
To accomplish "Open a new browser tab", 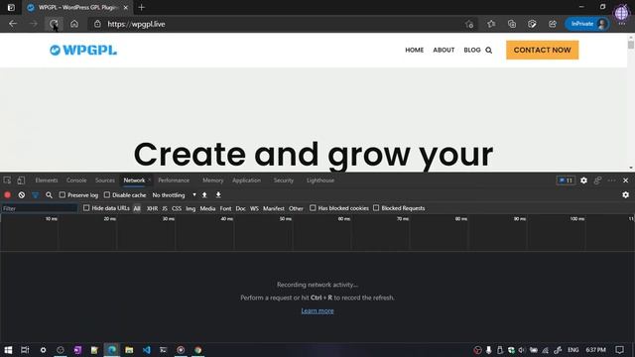I will click(x=141, y=7).
